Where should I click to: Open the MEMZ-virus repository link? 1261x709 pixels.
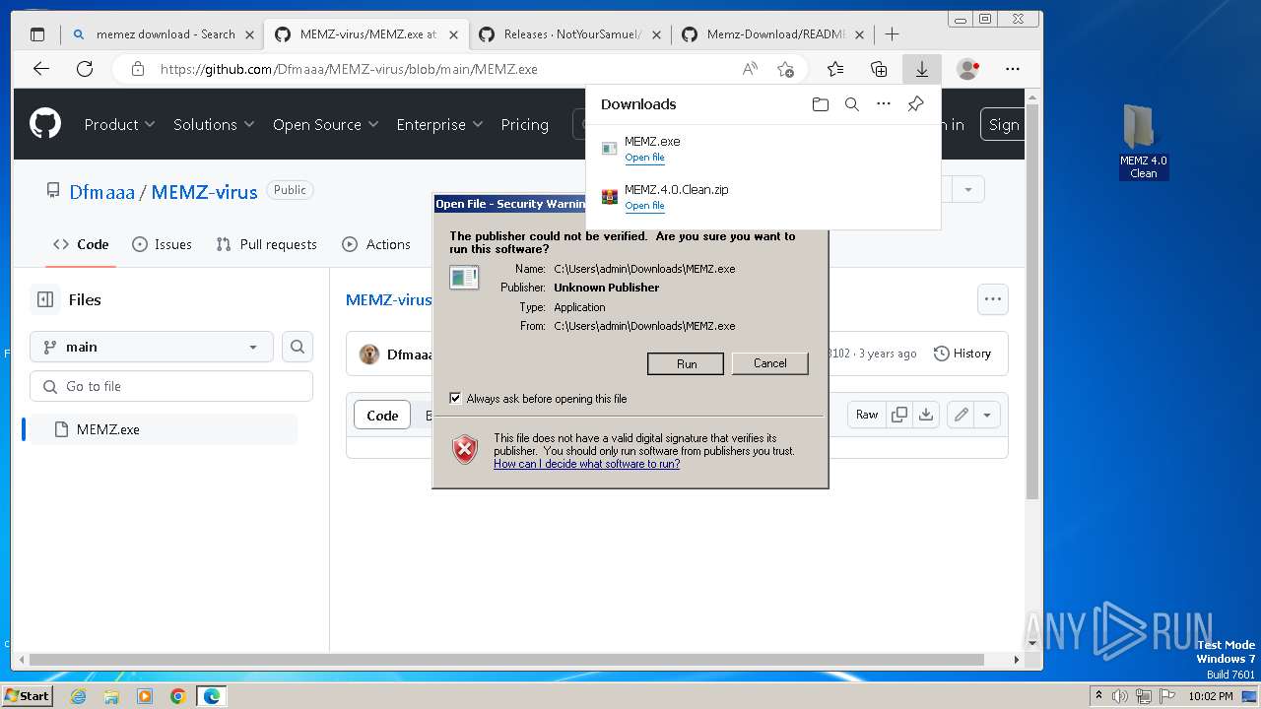[x=204, y=192]
